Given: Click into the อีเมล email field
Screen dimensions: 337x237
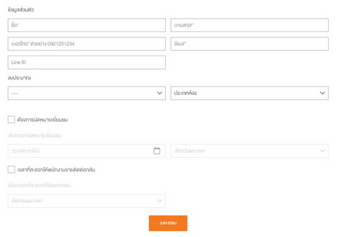Looking at the screenshot, I should point(249,44).
